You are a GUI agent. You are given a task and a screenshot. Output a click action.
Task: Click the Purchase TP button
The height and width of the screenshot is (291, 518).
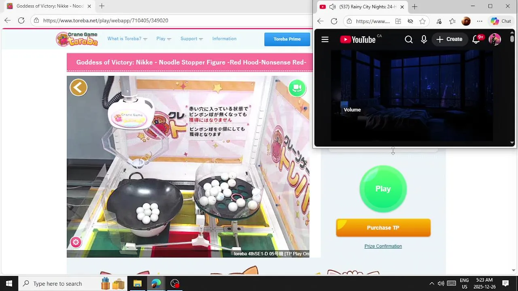tap(383, 228)
